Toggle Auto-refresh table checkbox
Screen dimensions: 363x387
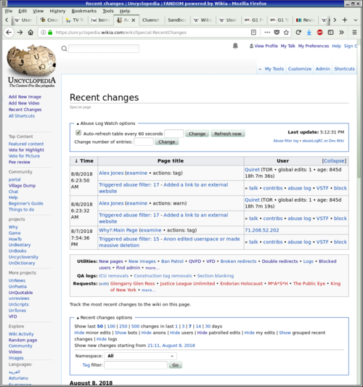[x=78, y=133]
